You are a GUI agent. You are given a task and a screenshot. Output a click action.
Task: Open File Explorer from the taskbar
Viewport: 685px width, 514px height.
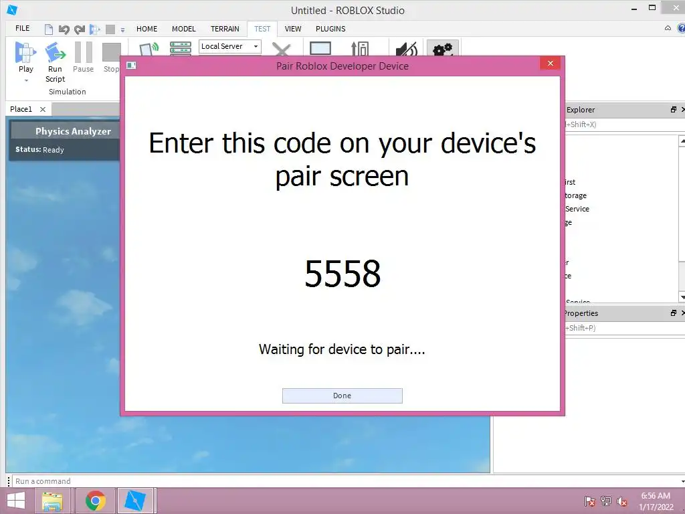point(52,501)
